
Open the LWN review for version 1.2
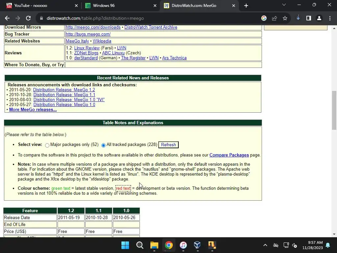click(x=121, y=48)
